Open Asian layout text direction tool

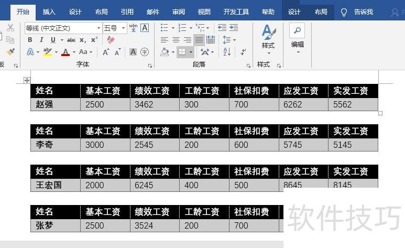point(207,52)
